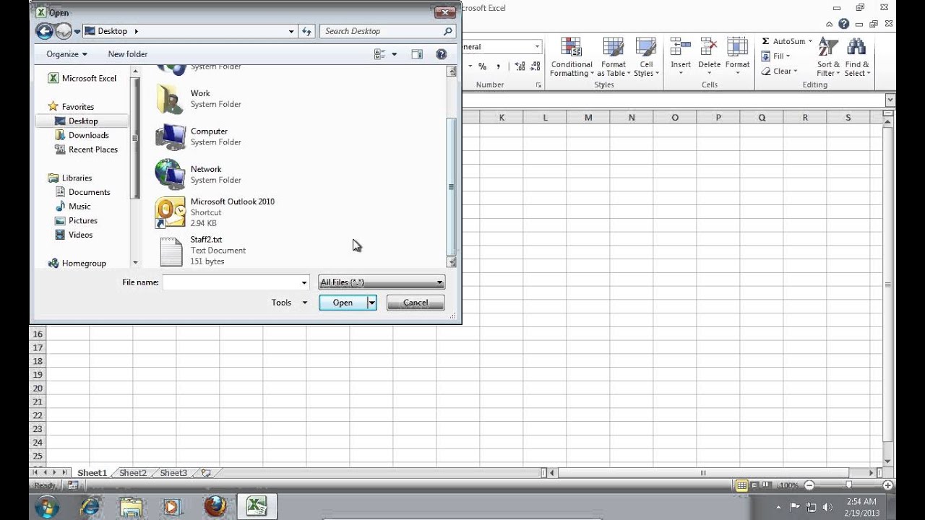Click the Cancel button

(x=416, y=303)
